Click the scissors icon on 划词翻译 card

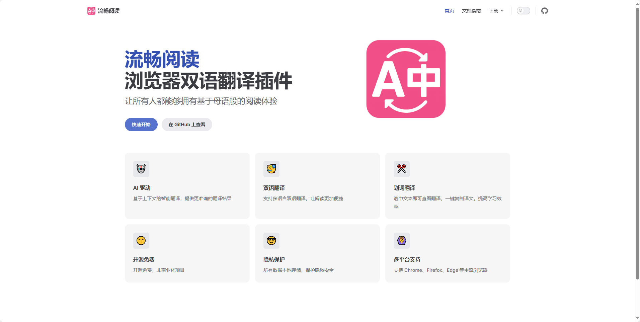(x=401, y=169)
